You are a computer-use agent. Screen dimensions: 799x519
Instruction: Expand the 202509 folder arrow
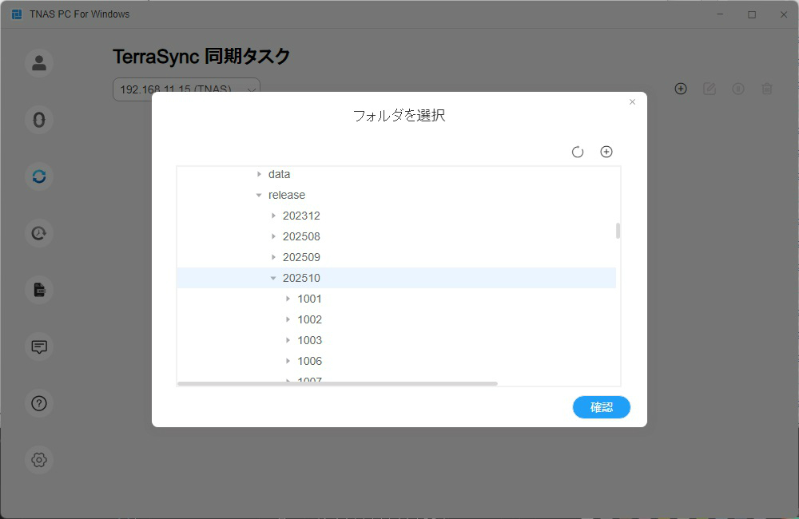[x=273, y=257]
